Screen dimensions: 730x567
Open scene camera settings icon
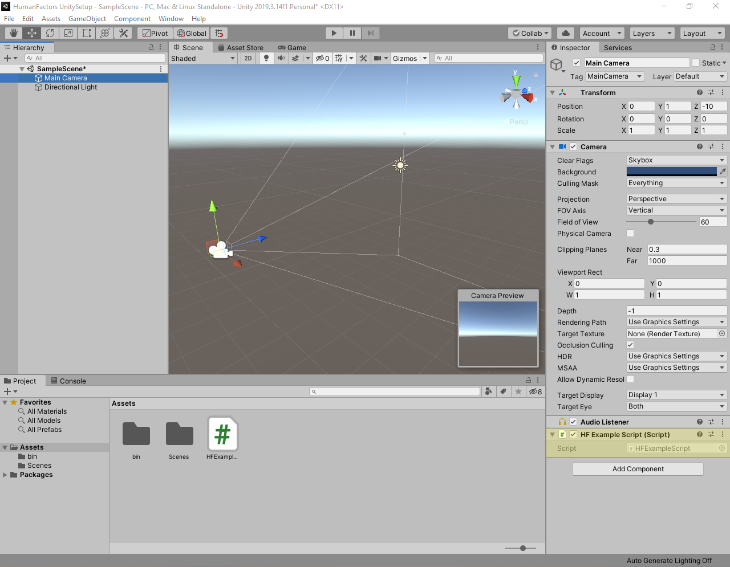click(x=378, y=58)
